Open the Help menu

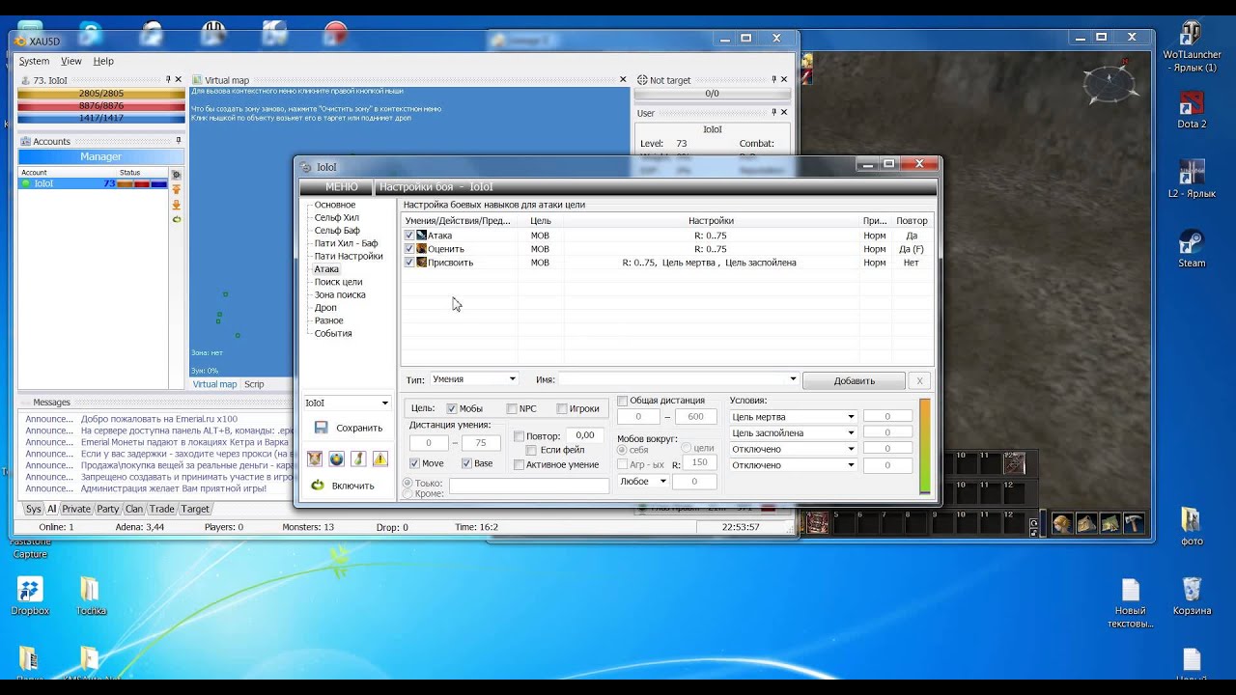pos(103,61)
